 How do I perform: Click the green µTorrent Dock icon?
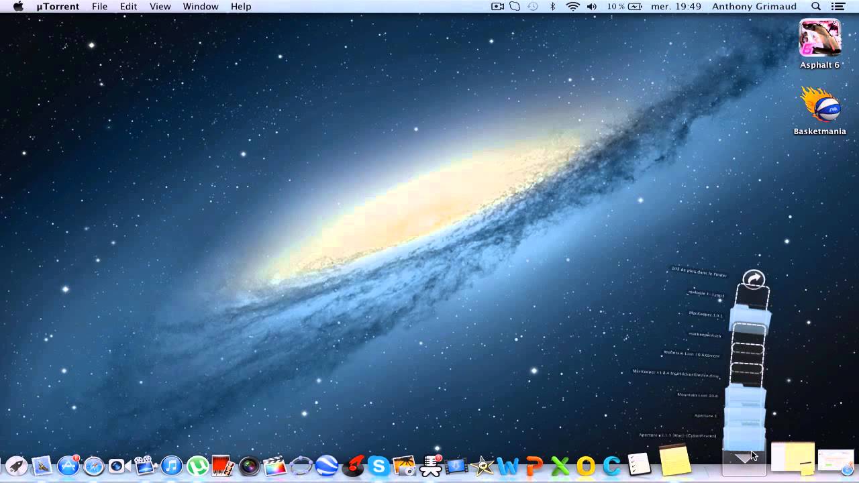197,465
